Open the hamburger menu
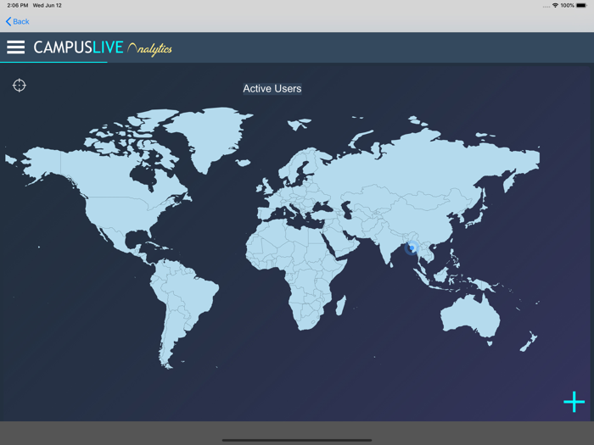Viewport: 594px width, 445px height. pyautogui.click(x=15, y=47)
